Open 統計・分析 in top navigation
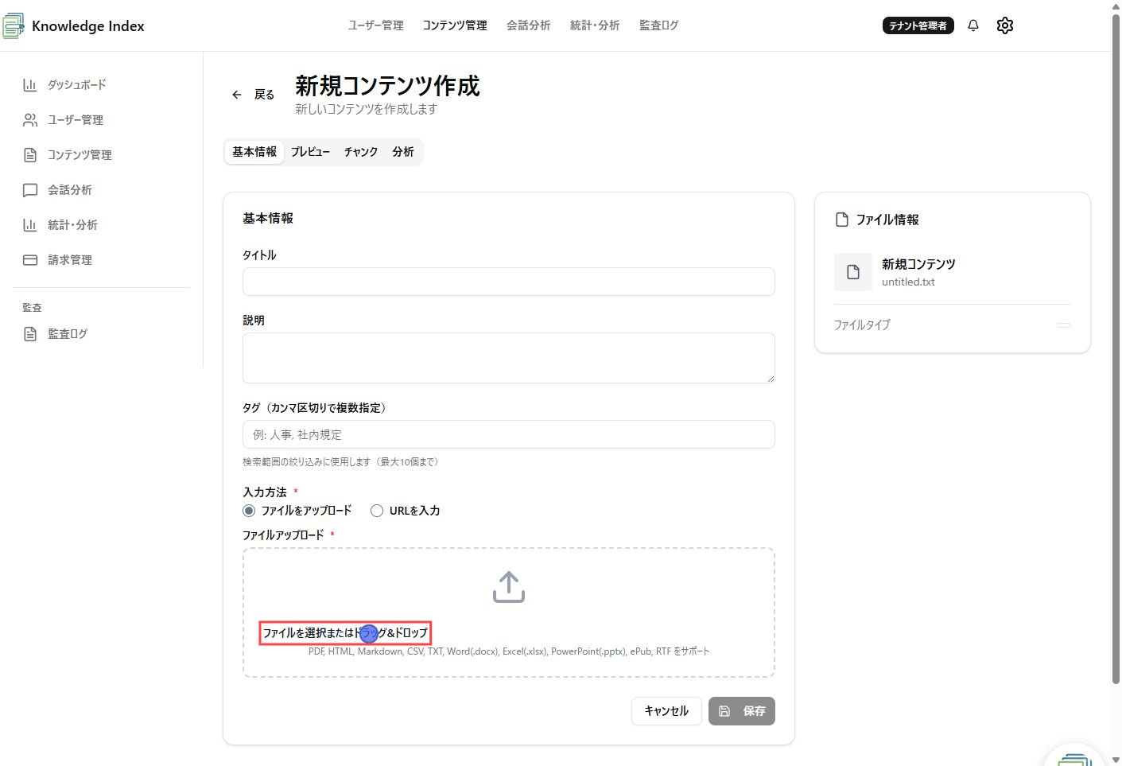 click(x=595, y=25)
